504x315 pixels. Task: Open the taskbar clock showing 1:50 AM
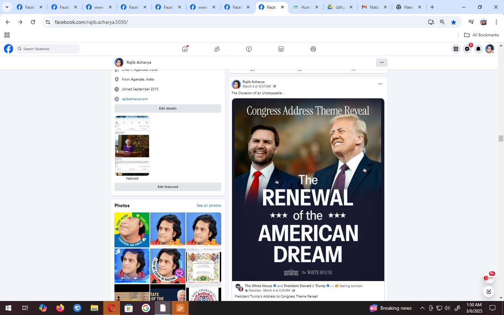(x=474, y=308)
